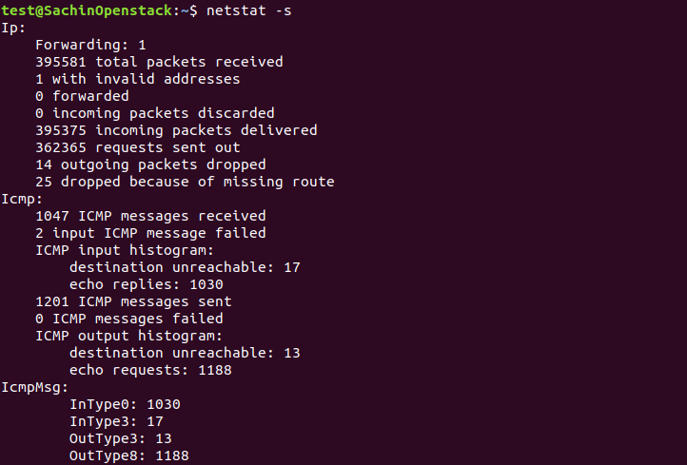Click 395375 incoming packets delivered line
687x465 pixels.
point(176,130)
